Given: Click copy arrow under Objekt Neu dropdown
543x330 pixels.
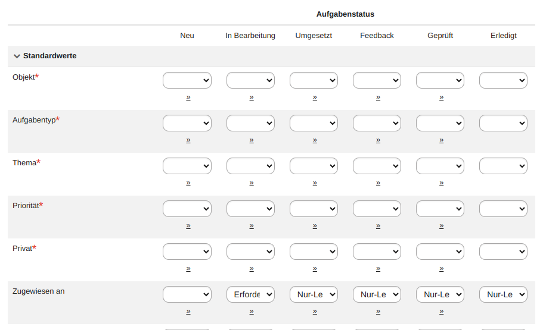Looking at the screenshot, I should click(188, 97).
